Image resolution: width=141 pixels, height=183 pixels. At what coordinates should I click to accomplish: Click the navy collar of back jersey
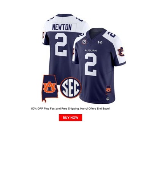[x=65, y=15]
